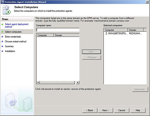Go to previous page with Back
This screenshot has width=150, height=116.
tap(89, 110)
